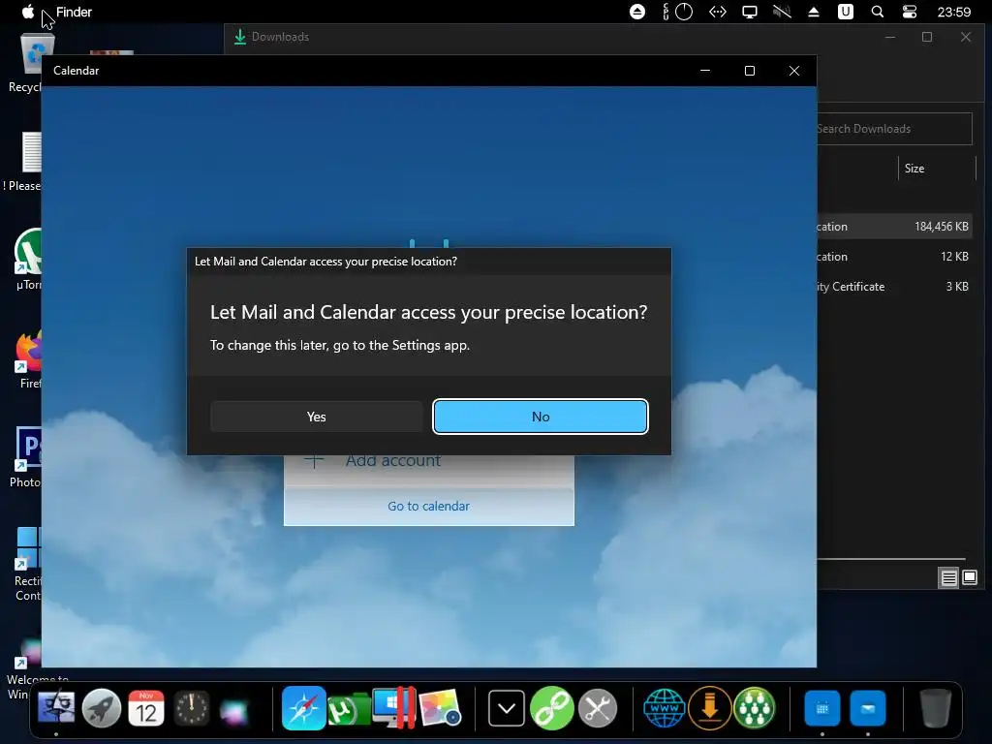
Task: Open the green chain link icon in dock
Action: [x=551, y=707]
